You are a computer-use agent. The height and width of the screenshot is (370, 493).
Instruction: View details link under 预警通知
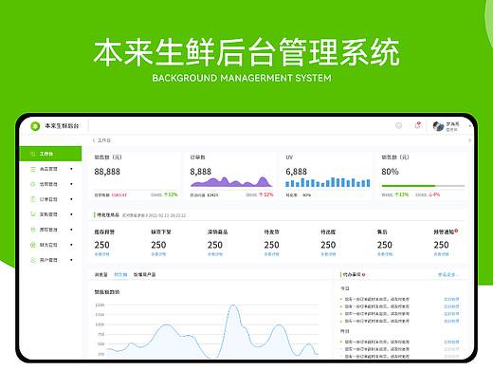click(x=441, y=254)
